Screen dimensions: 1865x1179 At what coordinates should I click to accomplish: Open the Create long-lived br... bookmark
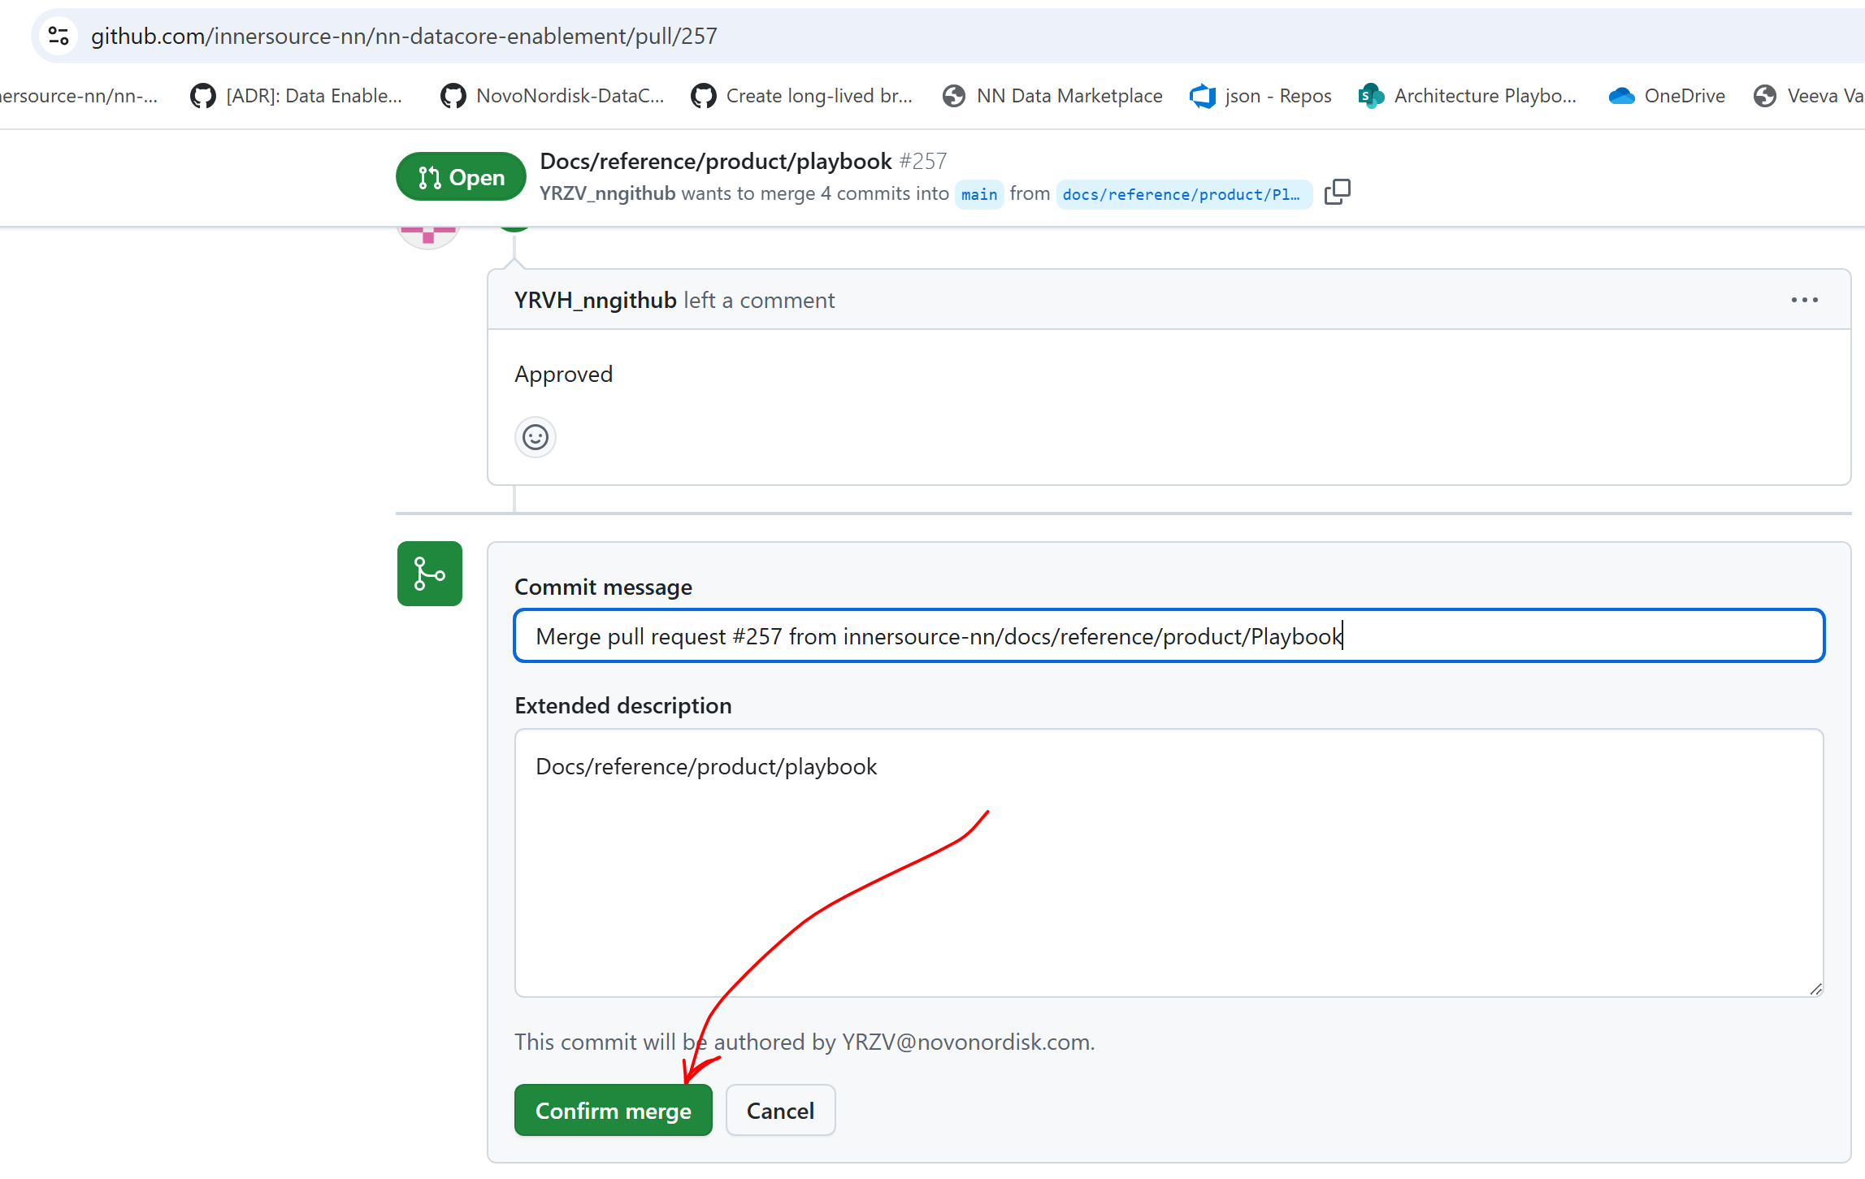(801, 96)
